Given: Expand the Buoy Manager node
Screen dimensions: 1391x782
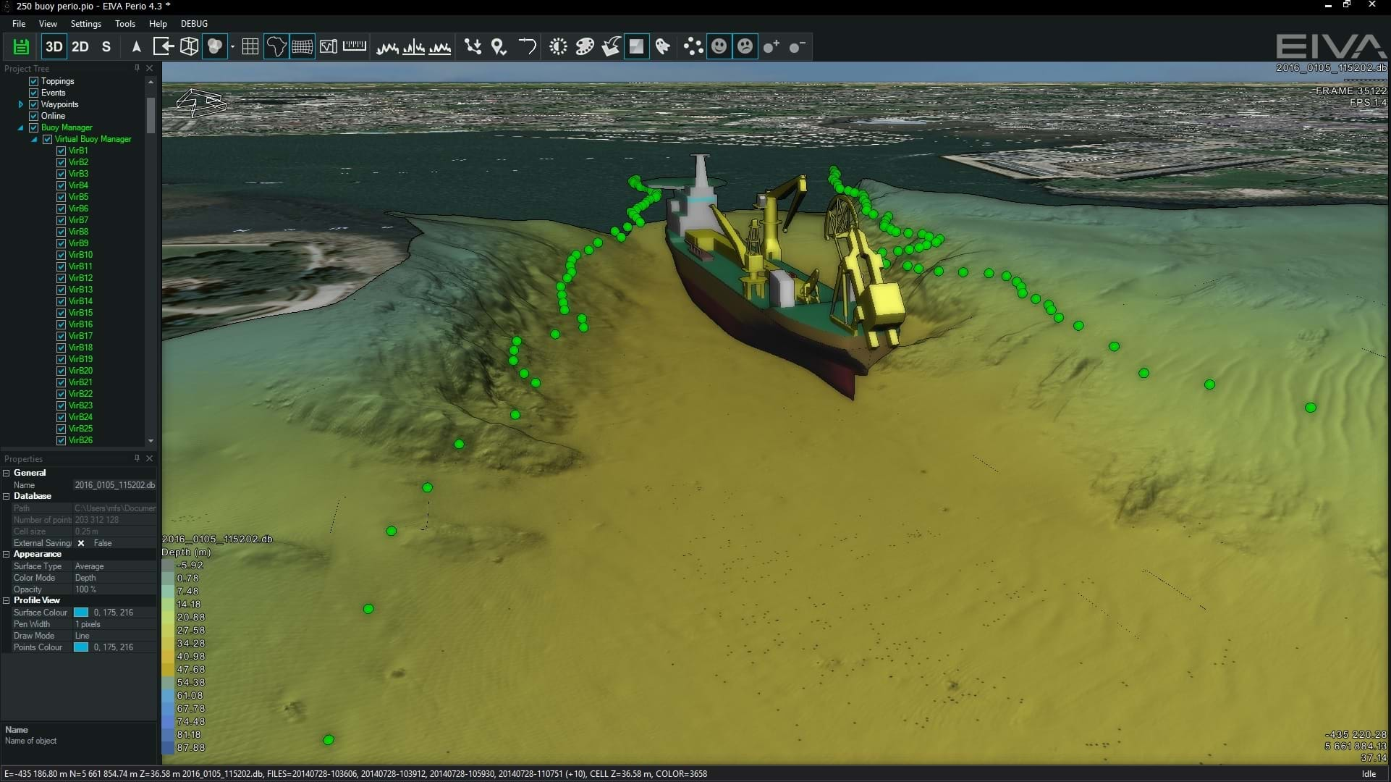Looking at the screenshot, I should [x=21, y=127].
